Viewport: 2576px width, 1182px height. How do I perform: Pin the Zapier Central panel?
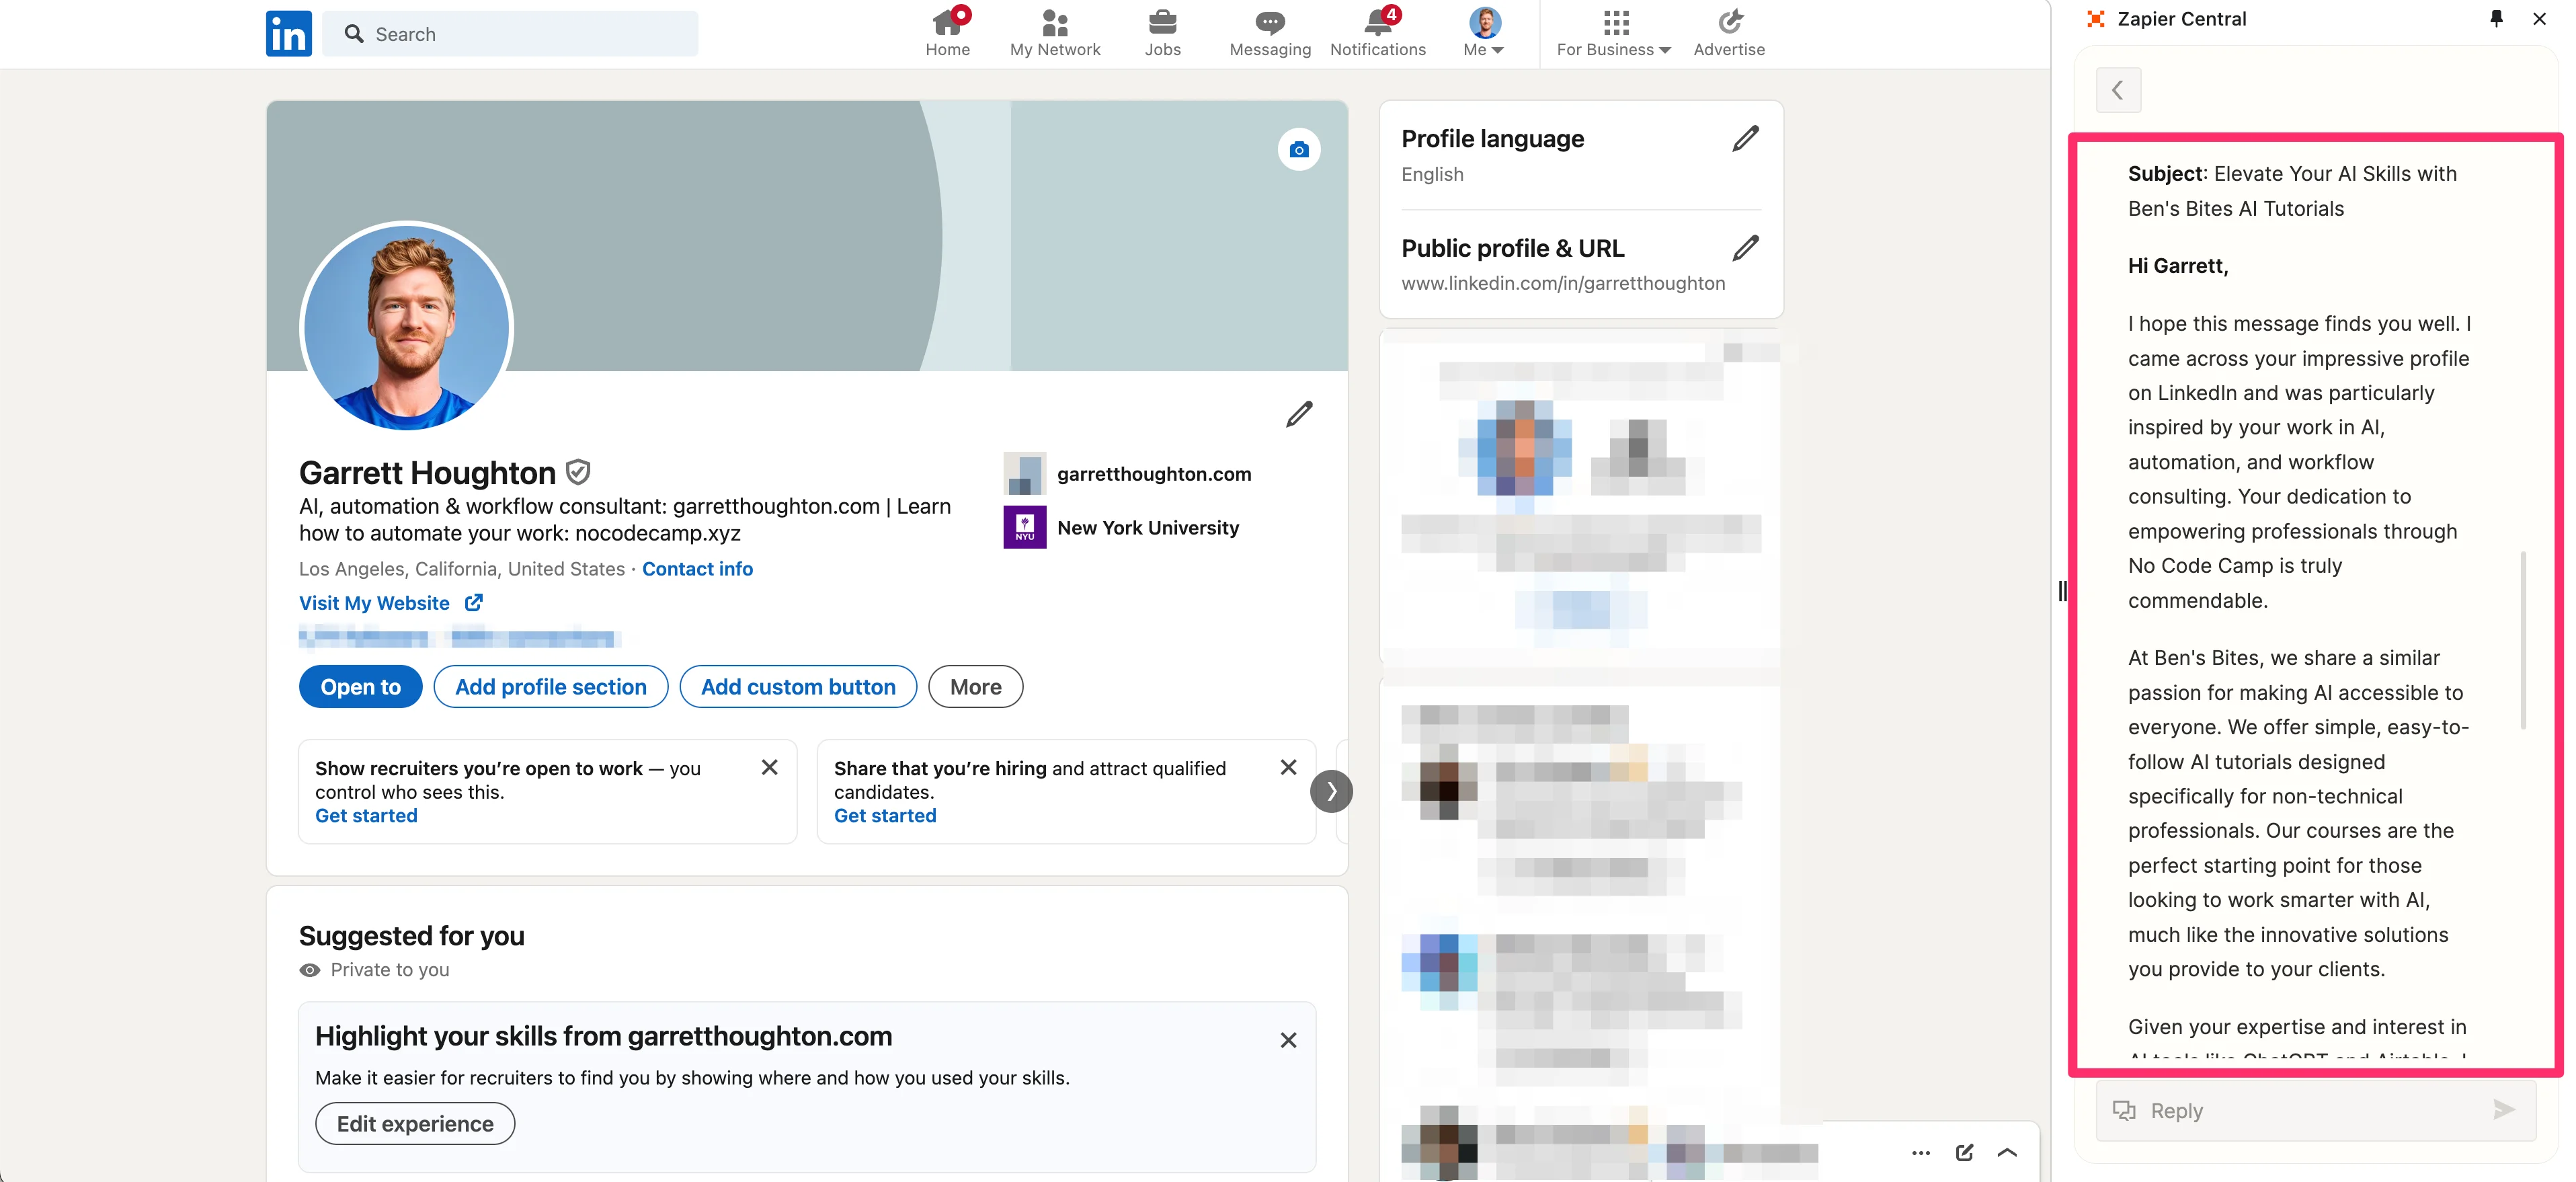pos(2495,19)
